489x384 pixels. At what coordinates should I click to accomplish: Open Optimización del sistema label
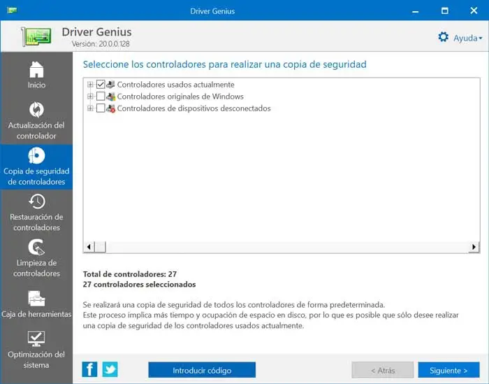[36, 360]
